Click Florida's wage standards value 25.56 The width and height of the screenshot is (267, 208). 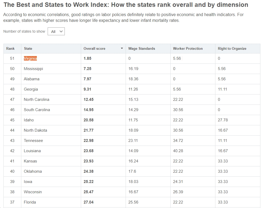tap(133, 202)
